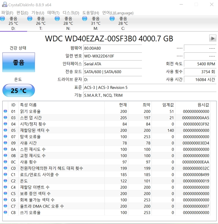Open the 편집(E) menu

(22, 13)
